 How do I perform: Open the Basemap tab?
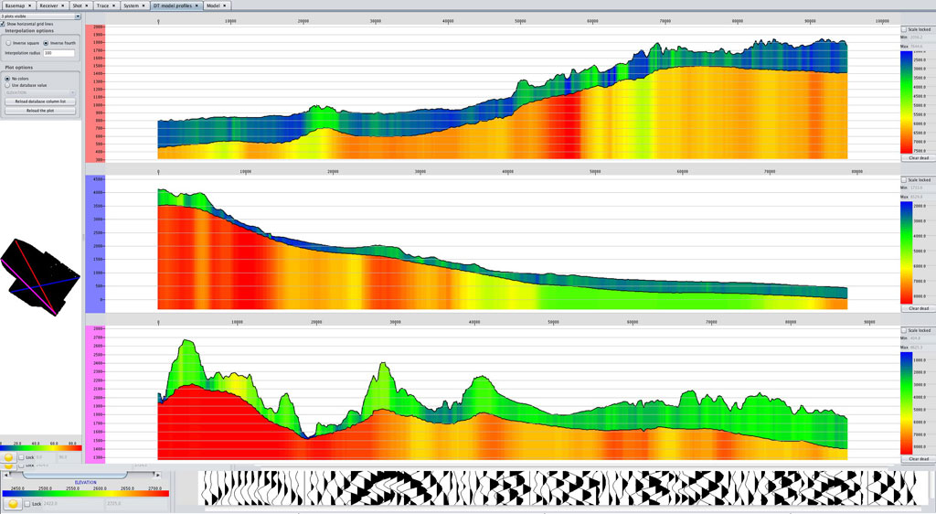[x=15, y=5]
